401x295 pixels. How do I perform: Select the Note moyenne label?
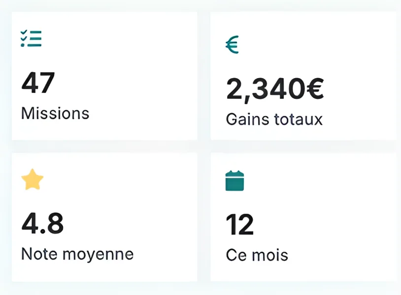(x=77, y=254)
